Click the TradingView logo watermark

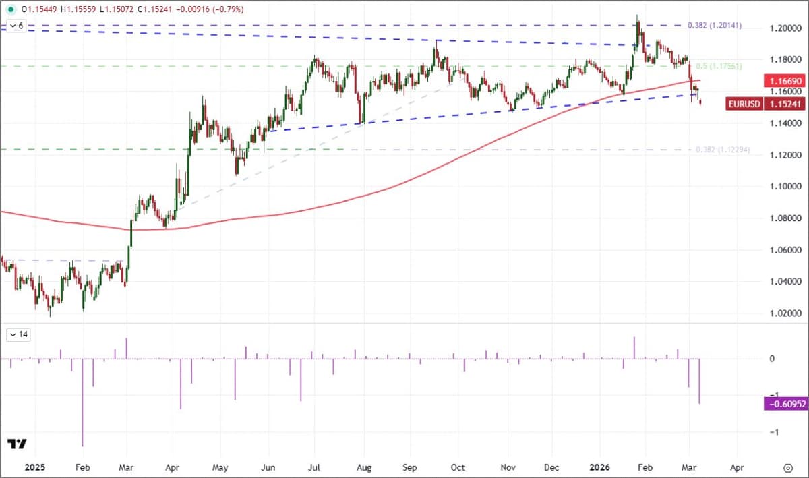[18, 444]
